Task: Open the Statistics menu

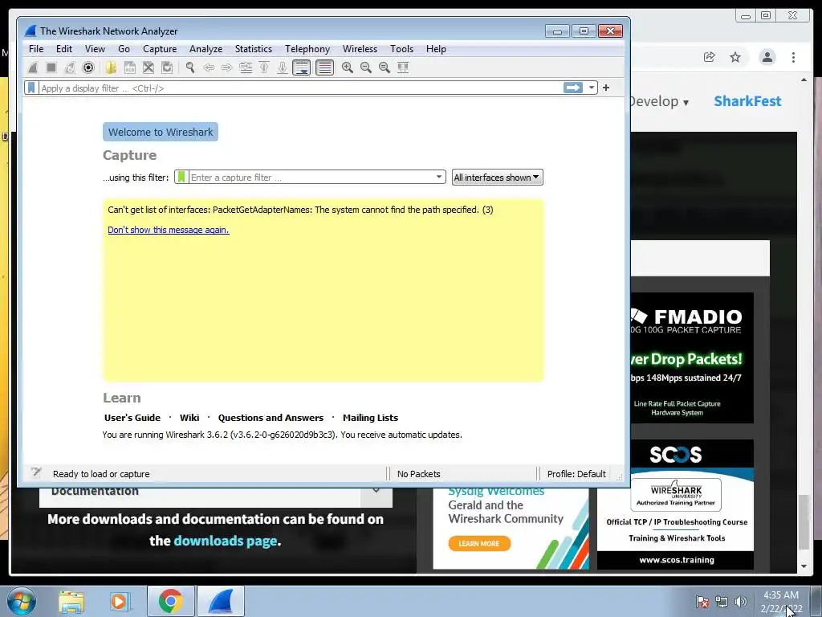Action: click(x=253, y=49)
